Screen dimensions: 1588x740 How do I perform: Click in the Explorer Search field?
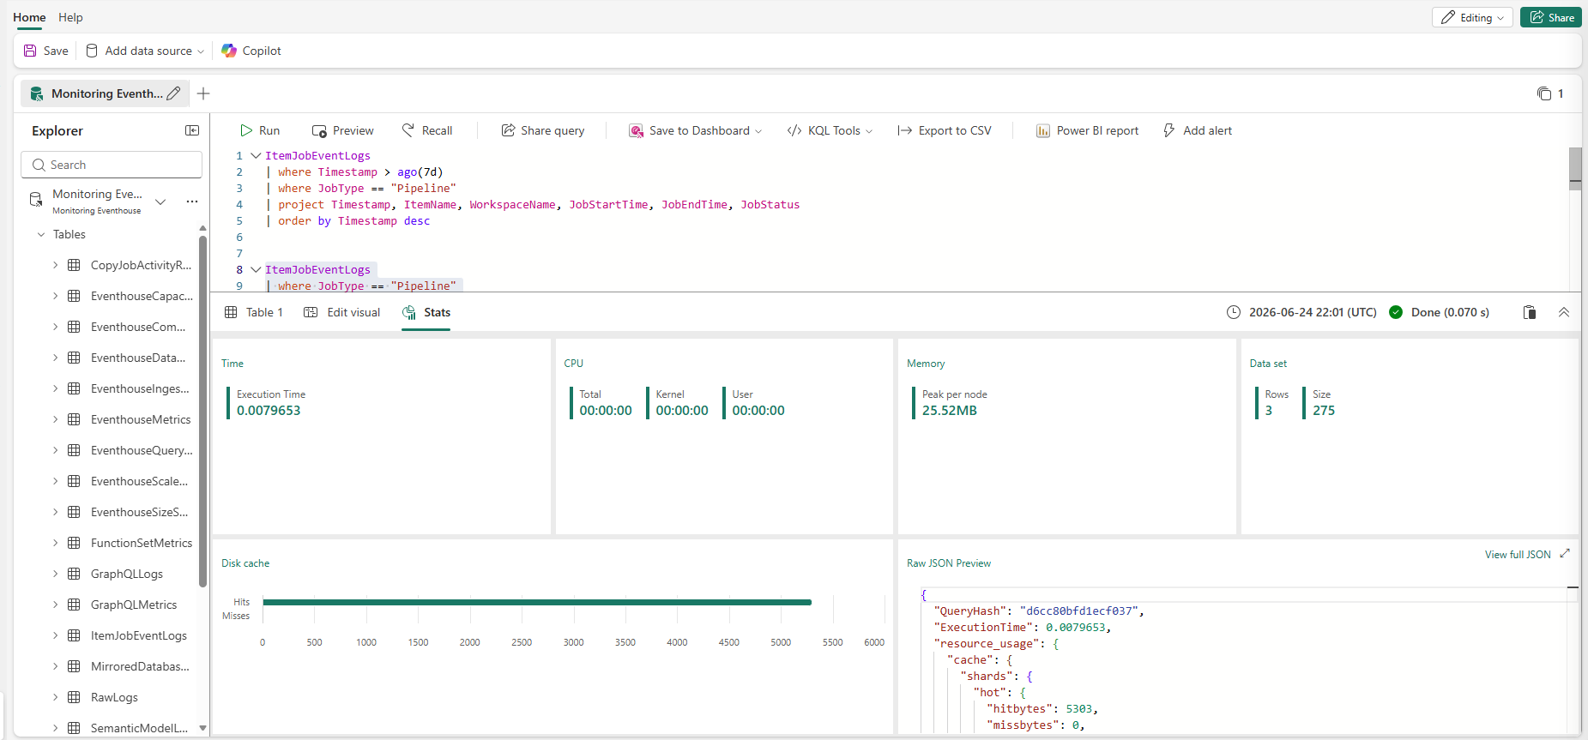coord(112,165)
